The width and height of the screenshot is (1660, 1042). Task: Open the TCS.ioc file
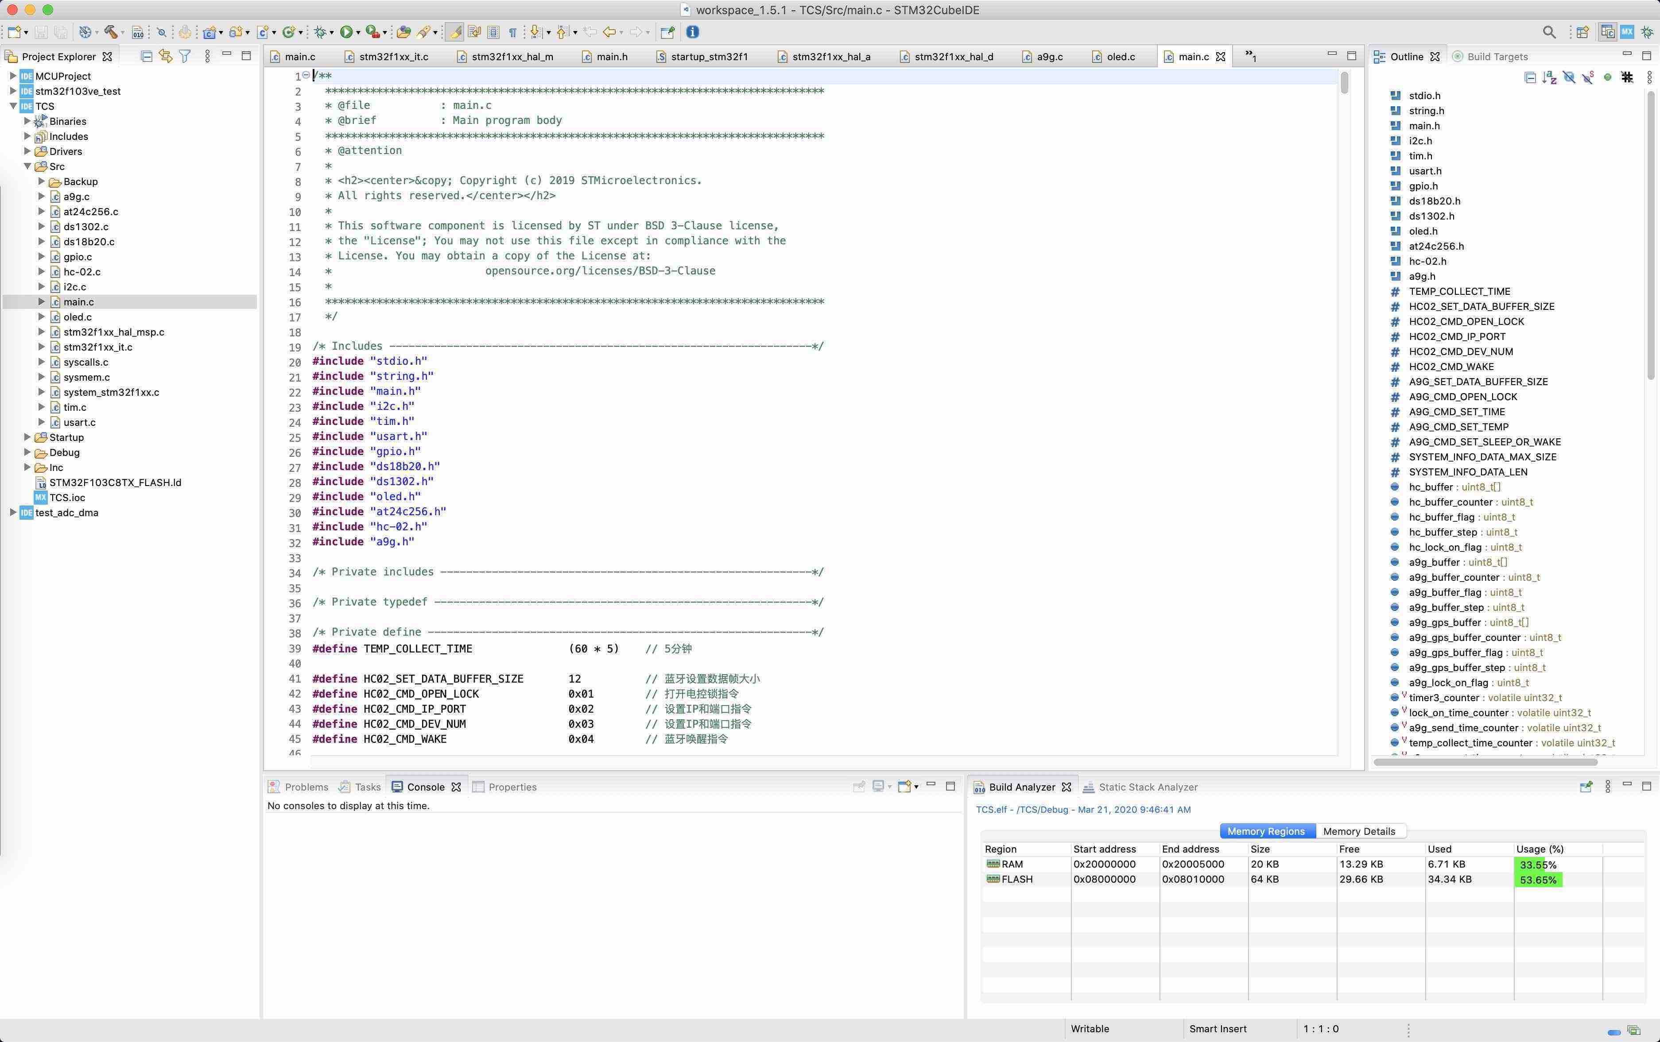(x=67, y=498)
